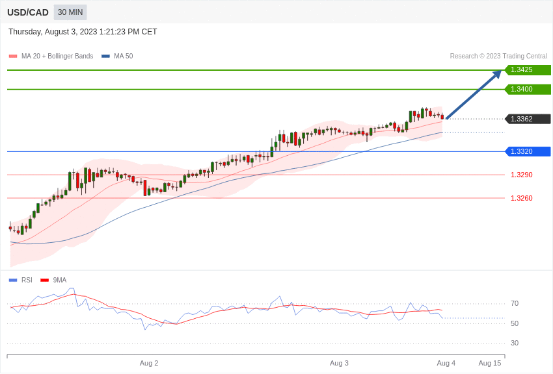The width and height of the screenshot is (553, 374).
Task: Click the RSI 30 axis label
Action: point(515,343)
